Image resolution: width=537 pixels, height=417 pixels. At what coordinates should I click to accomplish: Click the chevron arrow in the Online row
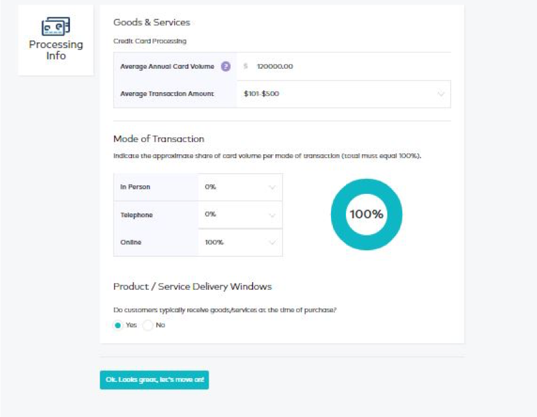click(x=272, y=243)
